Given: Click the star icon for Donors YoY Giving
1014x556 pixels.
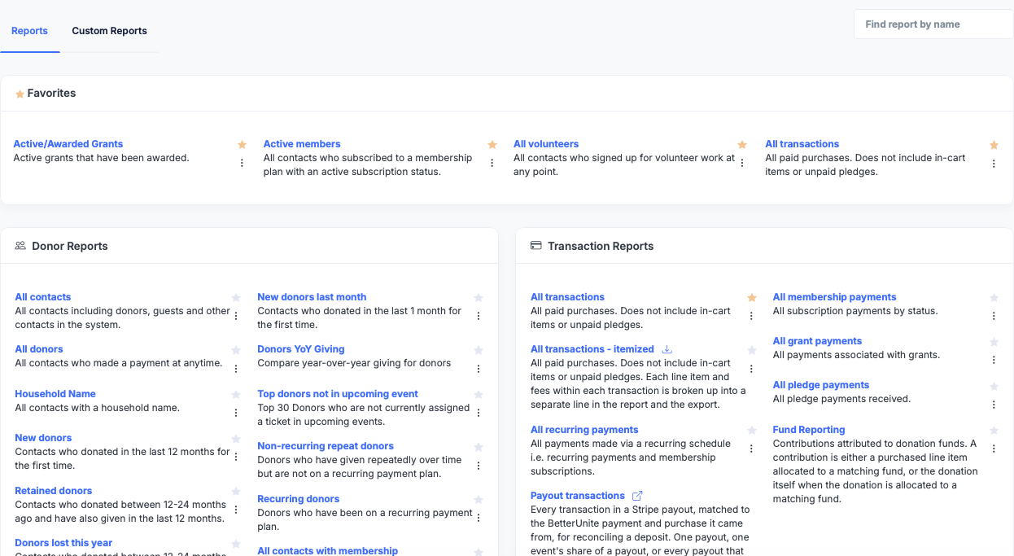Looking at the screenshot, I should [479, 350].
